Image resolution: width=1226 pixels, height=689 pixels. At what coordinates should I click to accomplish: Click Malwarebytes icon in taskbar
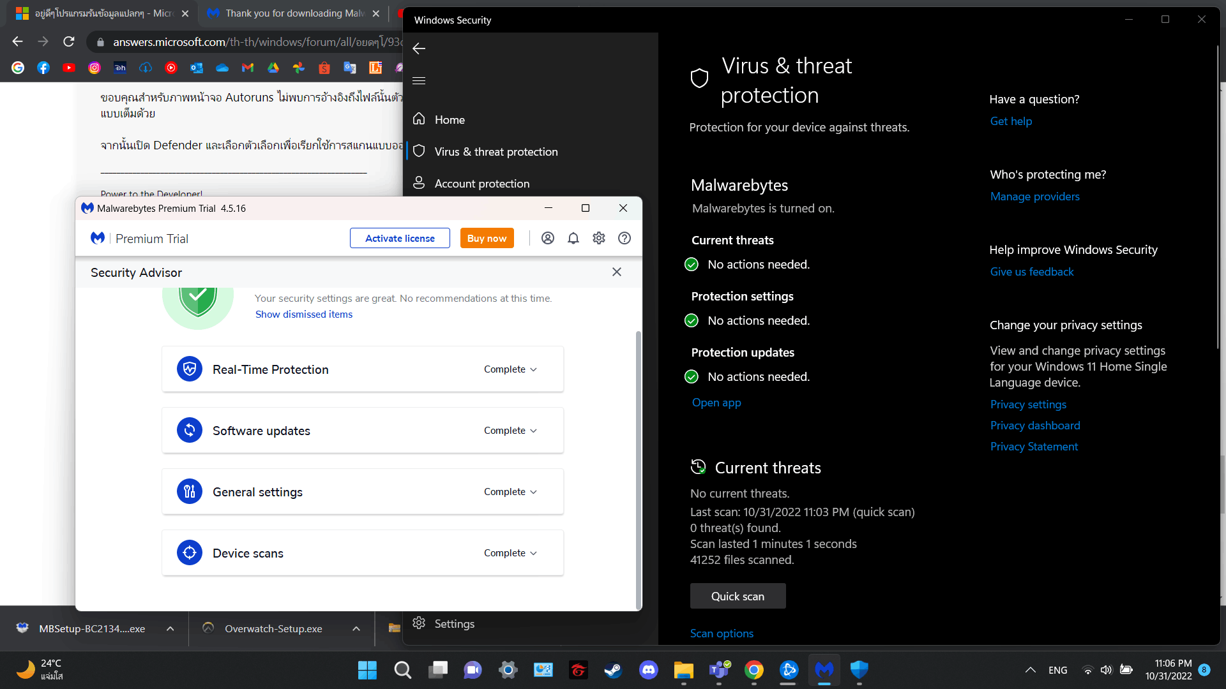(x=824, y=670)
